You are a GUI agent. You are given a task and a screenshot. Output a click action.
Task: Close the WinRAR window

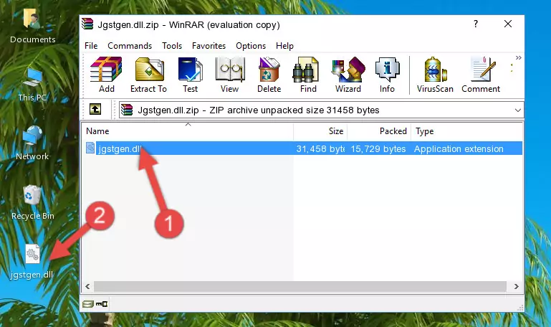pos(508,24)
